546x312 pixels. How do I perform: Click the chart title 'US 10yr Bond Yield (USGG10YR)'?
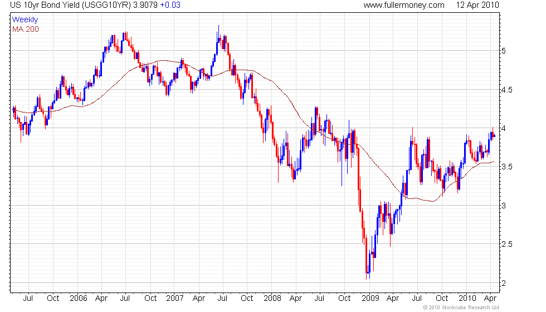[71, 5]
